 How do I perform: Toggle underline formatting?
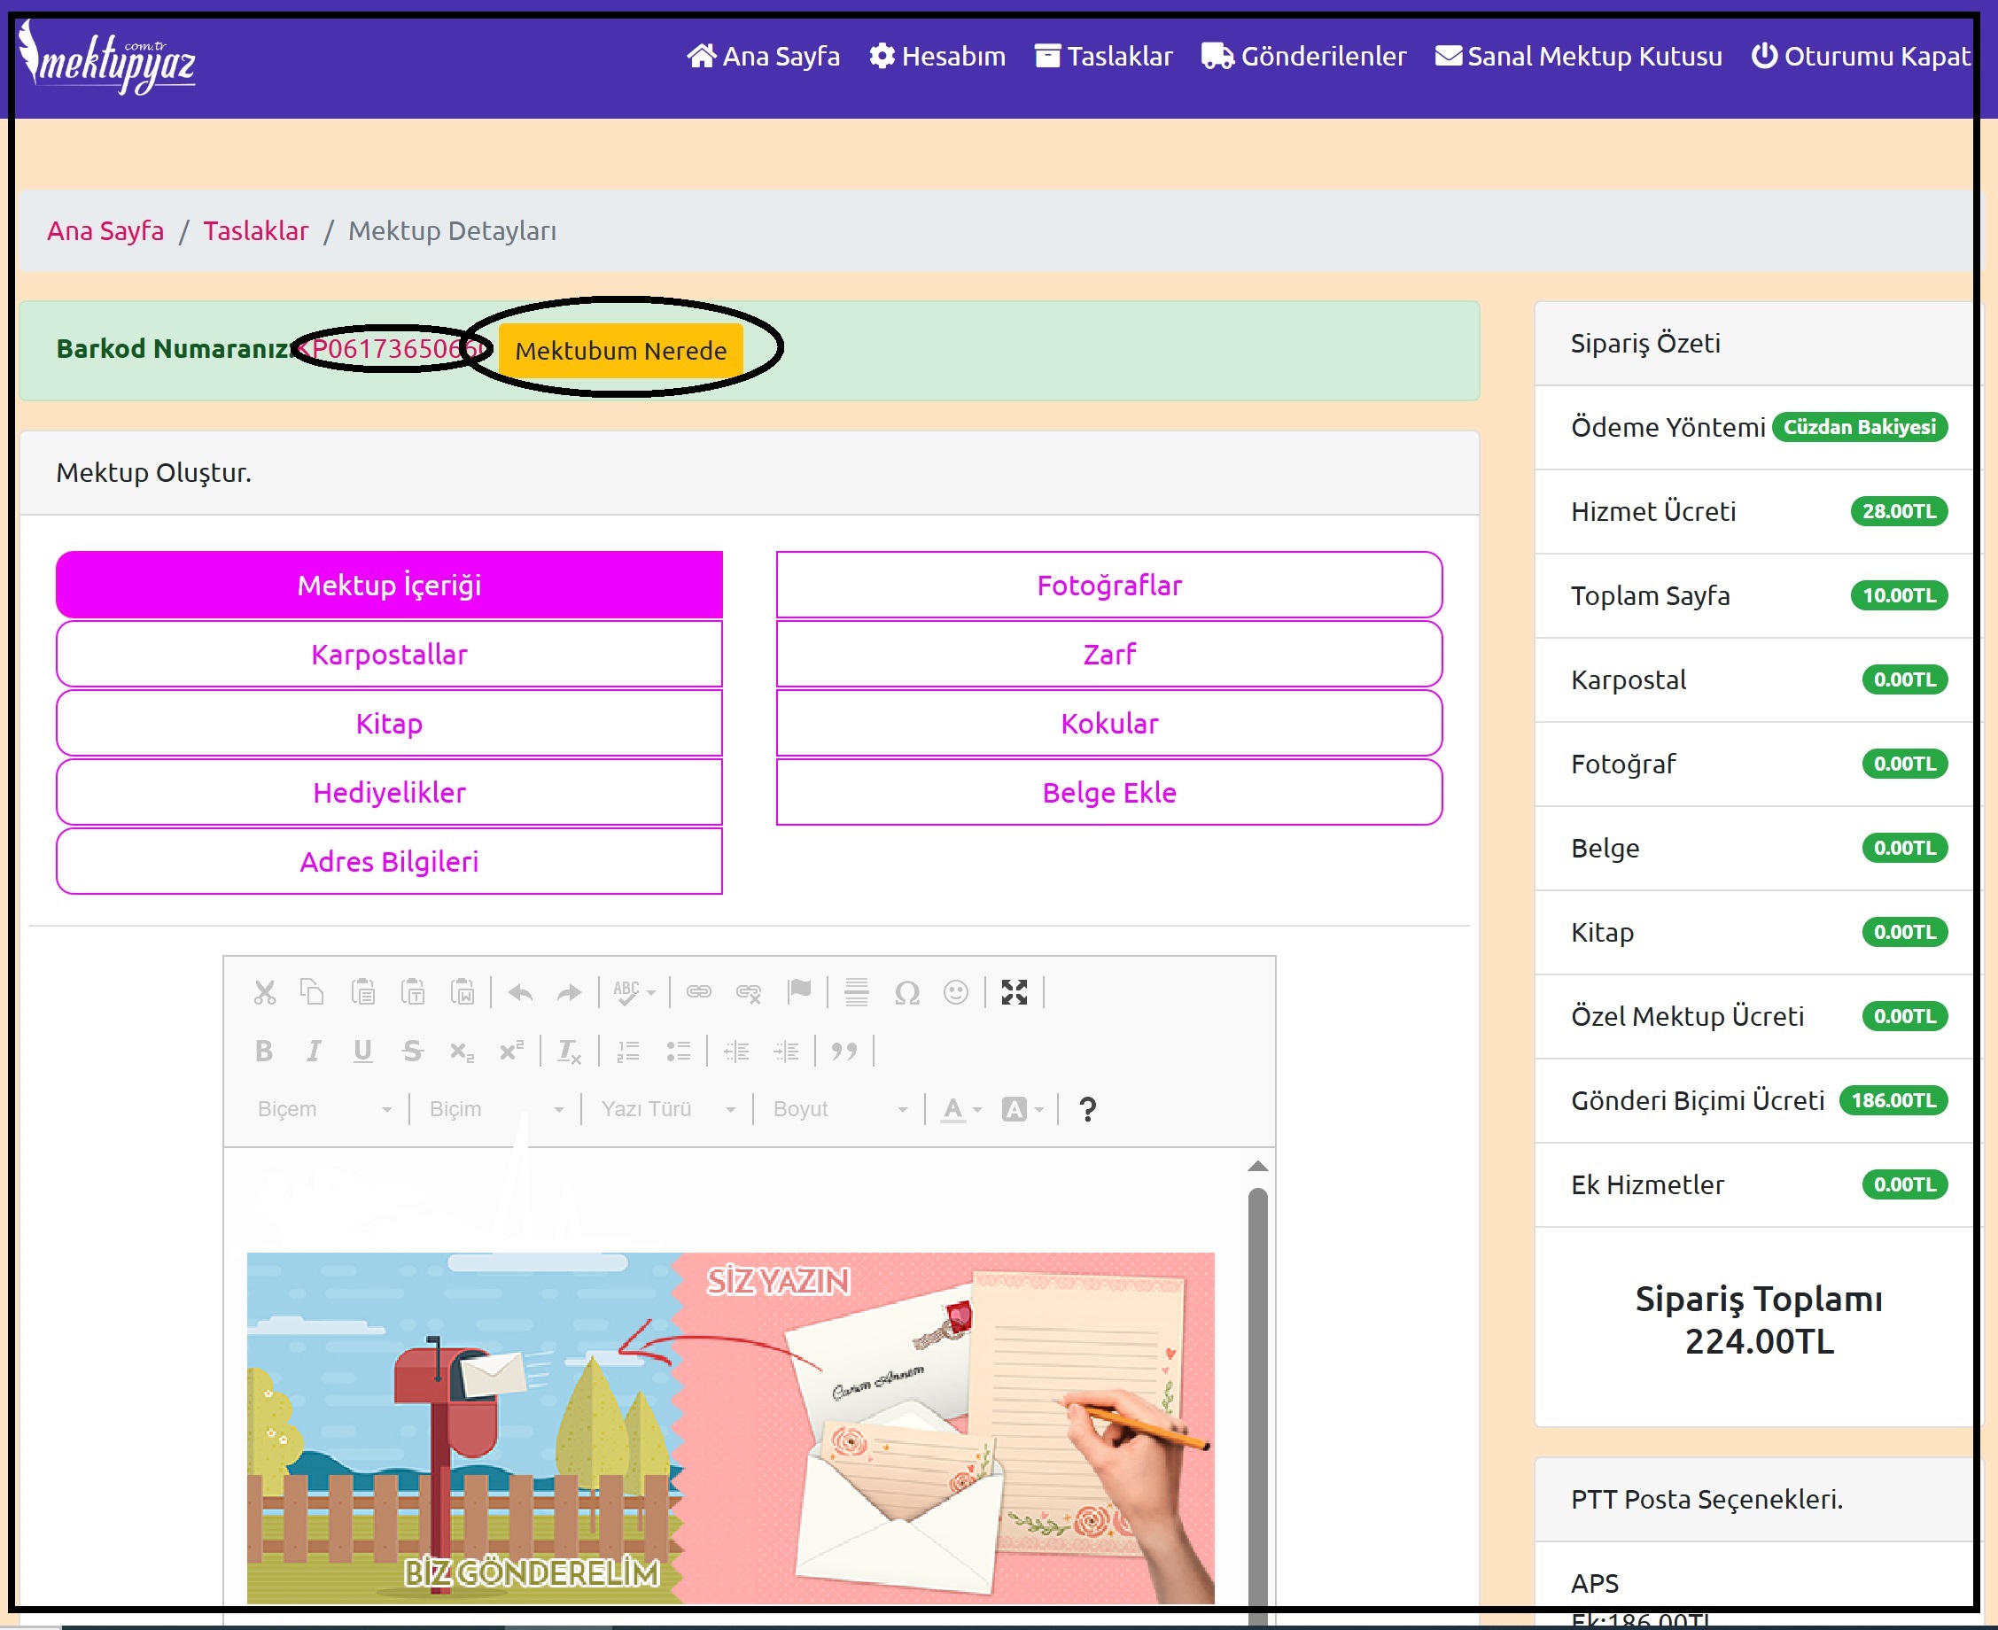click(x=362, y=1052)
